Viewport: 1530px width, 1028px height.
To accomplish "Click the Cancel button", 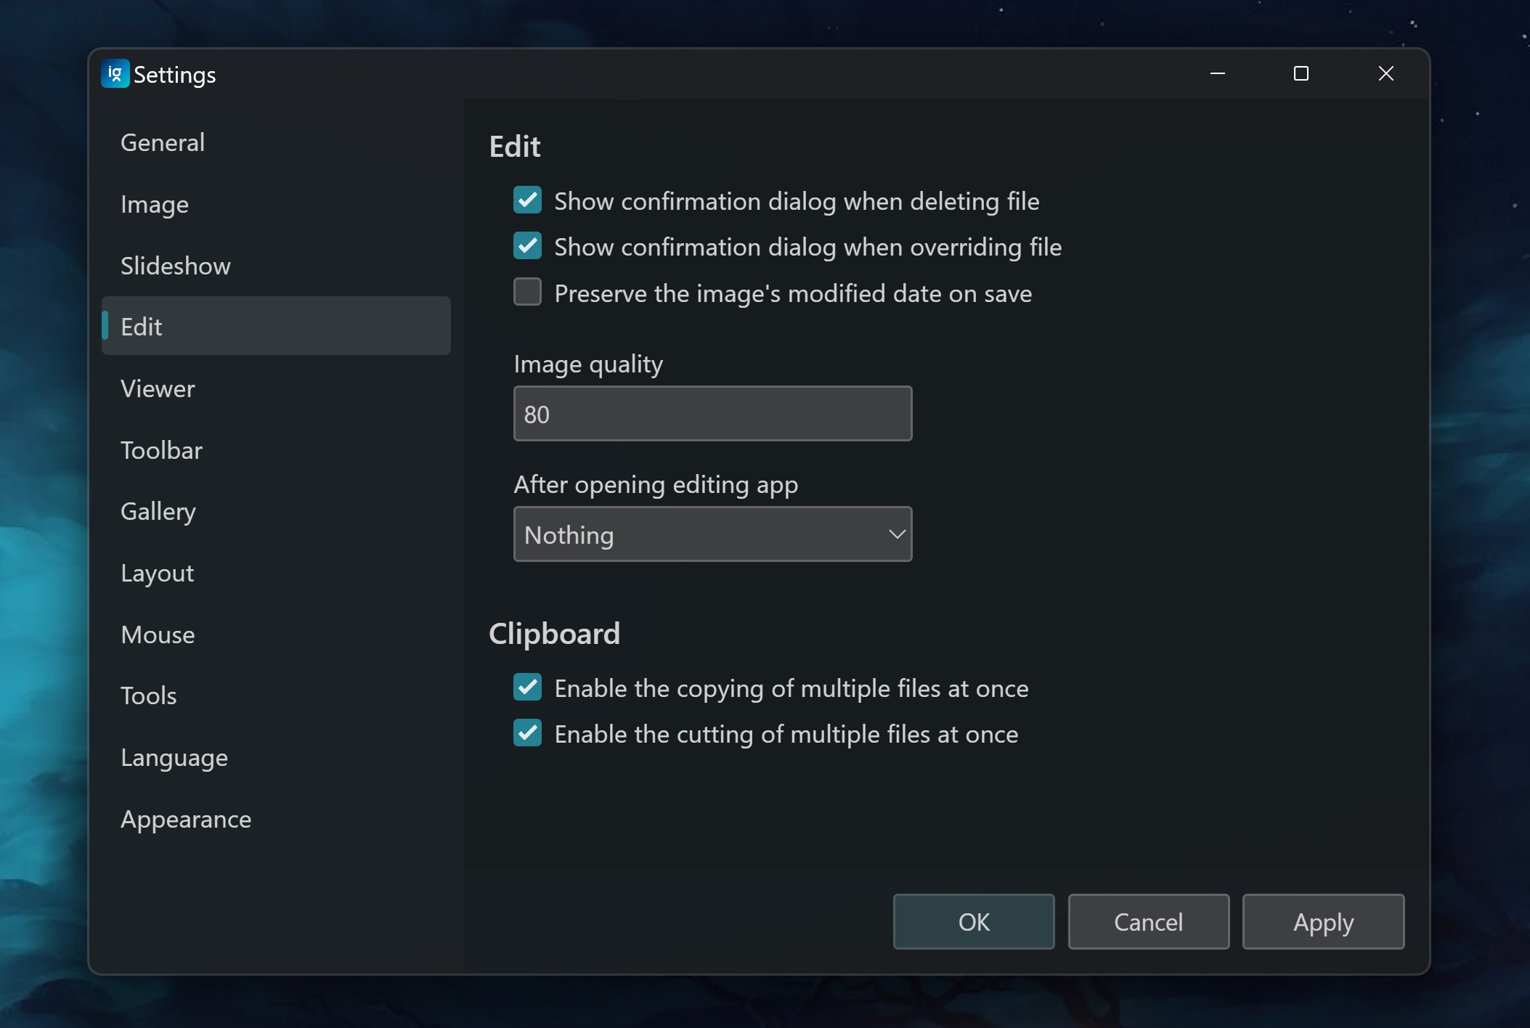I will click(x=1148, y=922).
